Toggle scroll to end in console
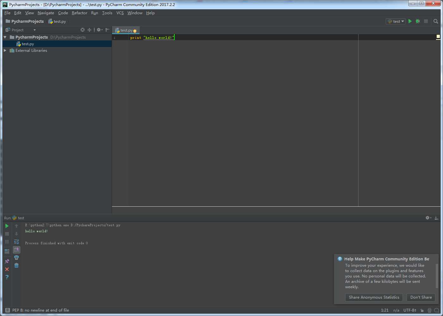The image size is (443, 316). (x=16, y=250)
